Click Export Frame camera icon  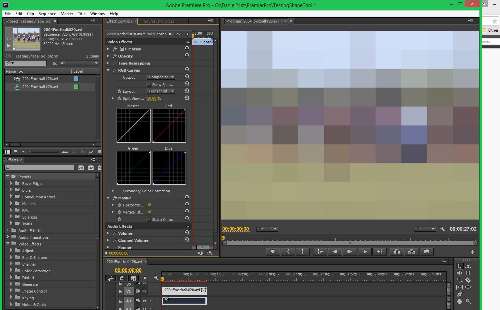pyautogui.click(x=427, y=251)
